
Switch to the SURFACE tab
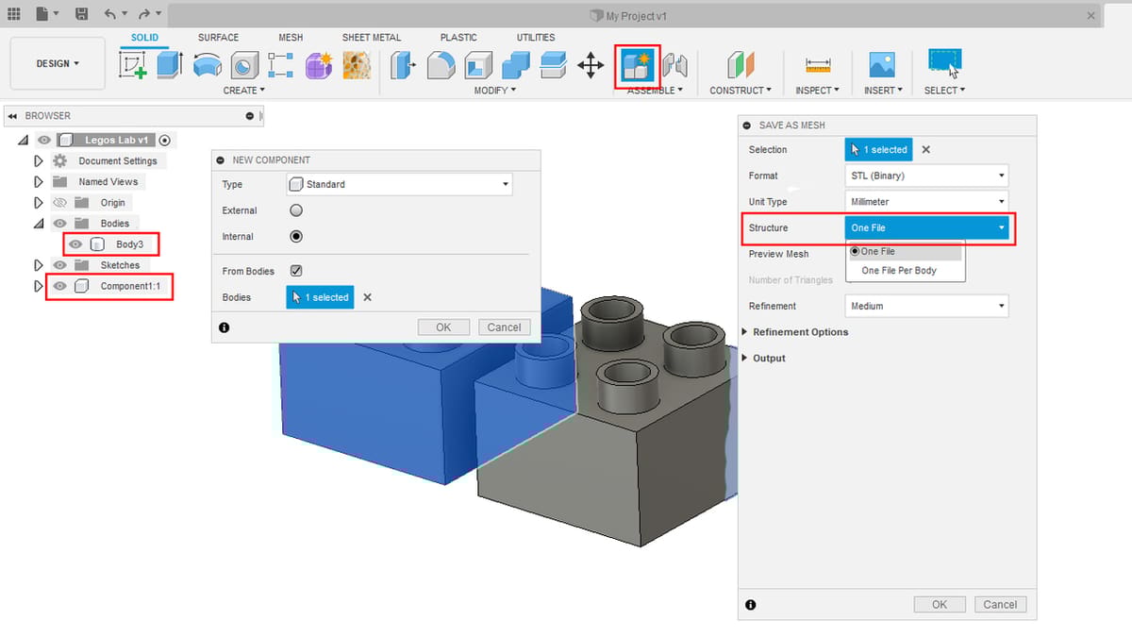tap(219, 38)
